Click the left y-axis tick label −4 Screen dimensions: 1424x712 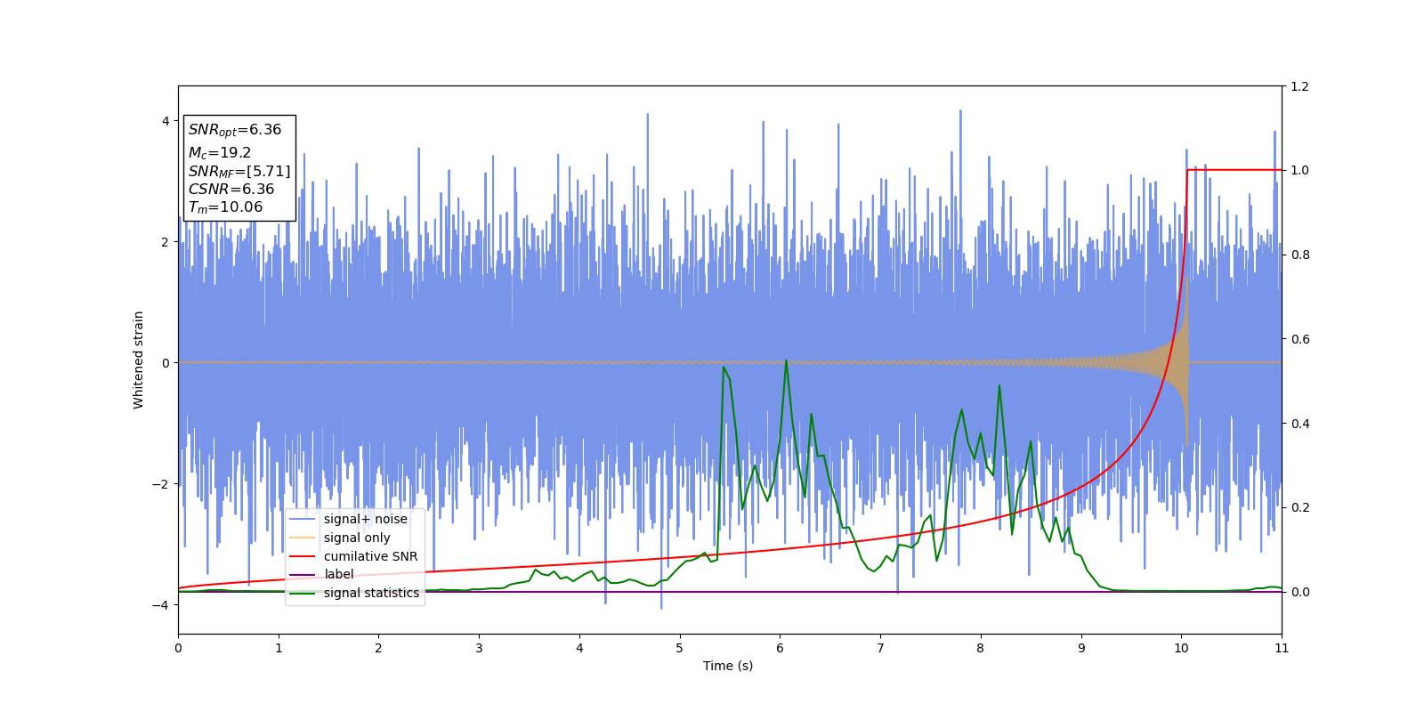pos(161,605)
